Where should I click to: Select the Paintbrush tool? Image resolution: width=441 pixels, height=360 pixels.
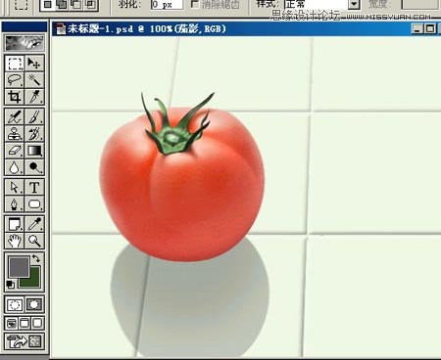point(34,116)
